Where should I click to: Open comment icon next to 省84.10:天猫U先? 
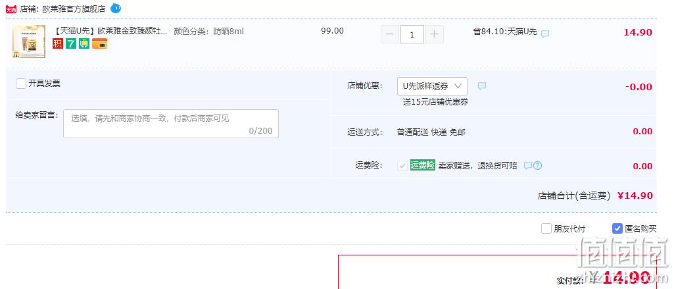pyautogui.click(x=545, y=34)
